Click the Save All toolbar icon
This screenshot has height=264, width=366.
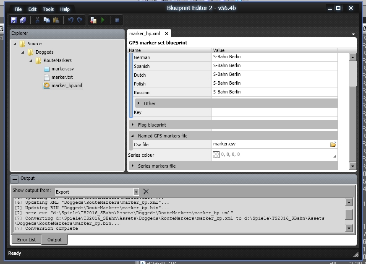[x=23, y=20]
